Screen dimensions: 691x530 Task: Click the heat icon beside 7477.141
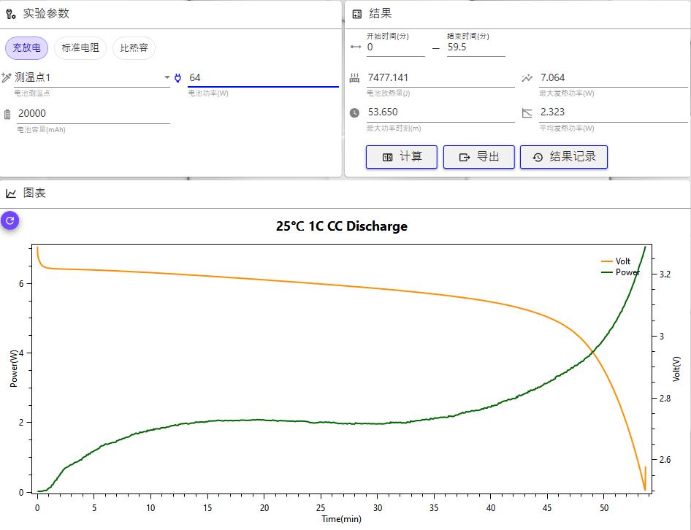point(354,78)
